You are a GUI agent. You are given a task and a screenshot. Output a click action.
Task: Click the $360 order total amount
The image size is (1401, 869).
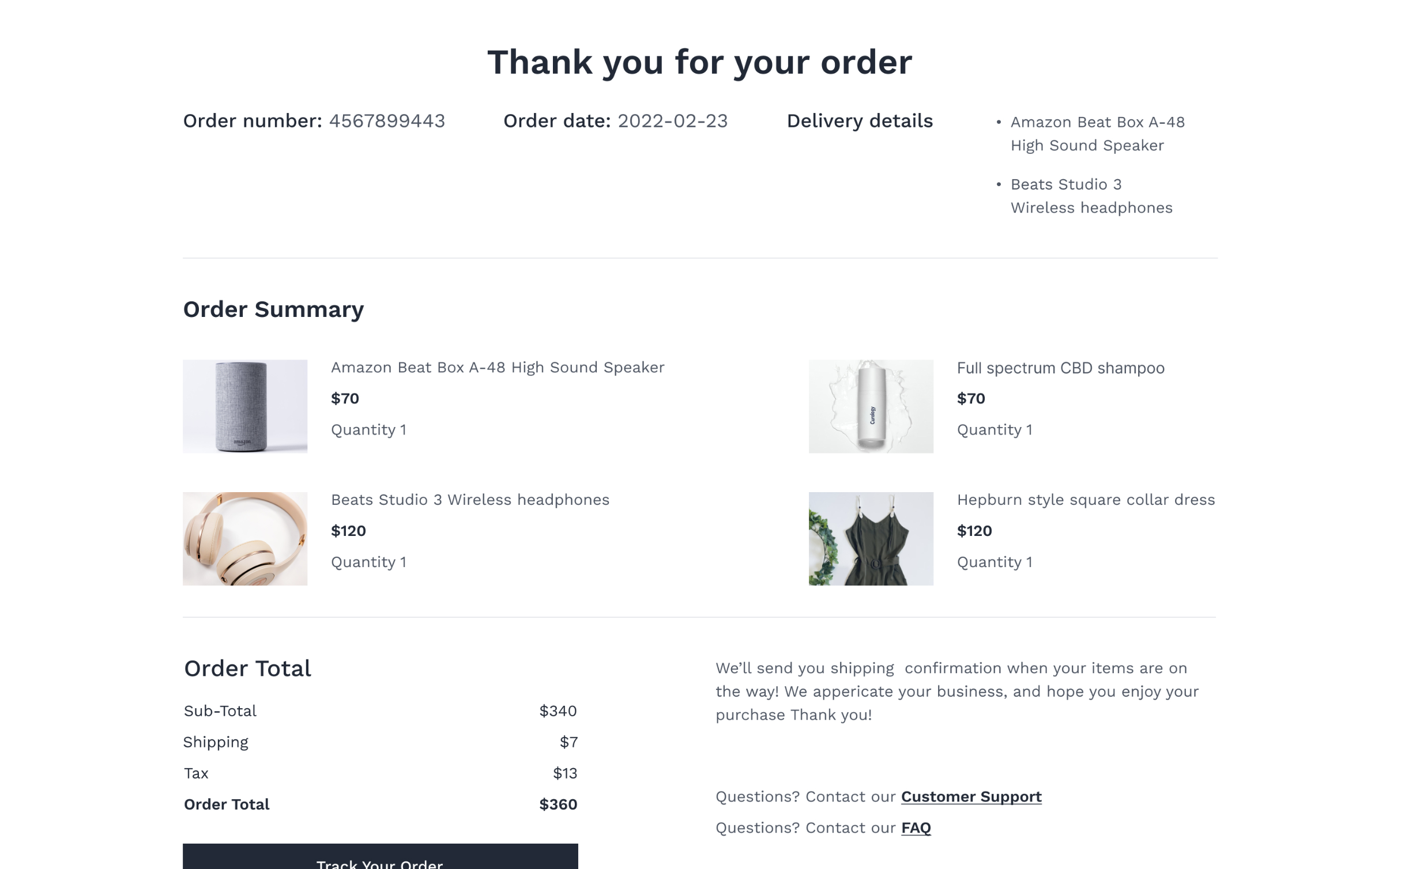(558, 804)
